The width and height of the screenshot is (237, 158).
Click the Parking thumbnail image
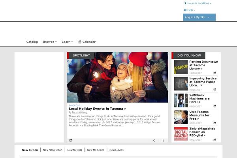(181, 67)
